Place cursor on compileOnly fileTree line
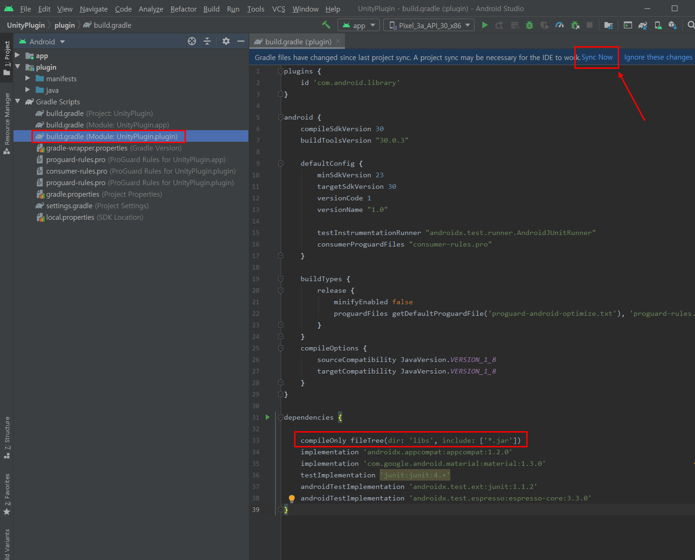Image resolution: width=695 pixels, height=560 pixels. click(411, 440)
